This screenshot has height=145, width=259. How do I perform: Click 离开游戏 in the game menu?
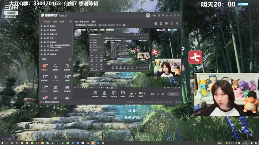coord(132,117)
